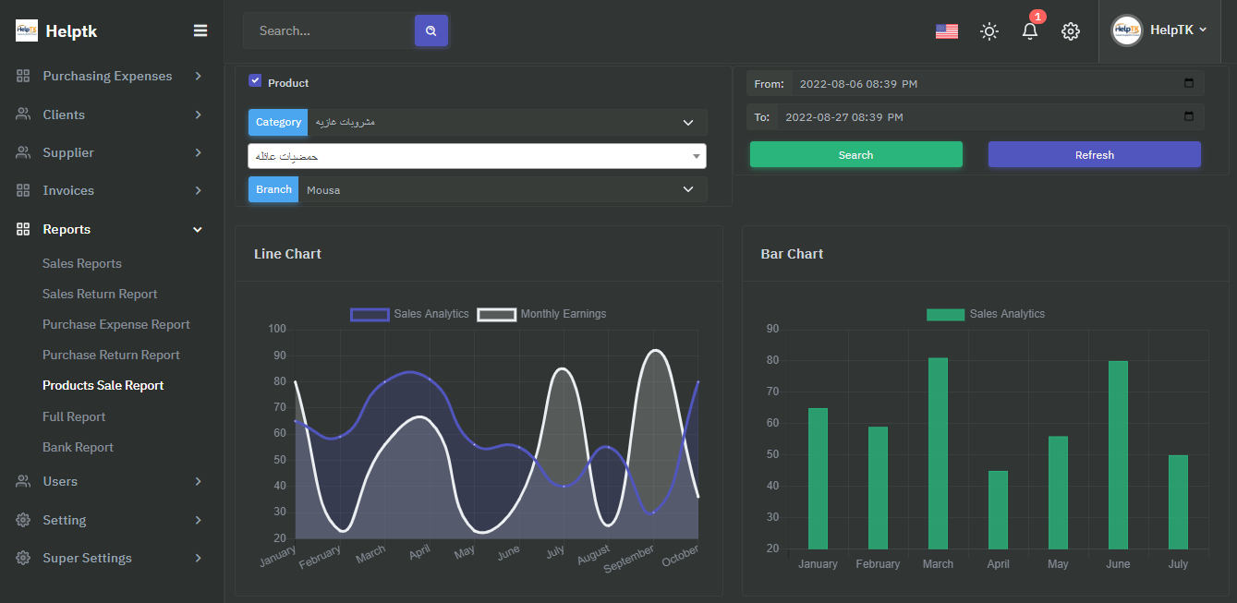
Task: Click the hamburger menu icon
Action: tap(200, 30)
